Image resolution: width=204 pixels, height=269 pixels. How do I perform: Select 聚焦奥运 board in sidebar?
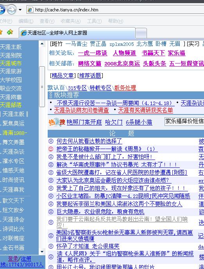click(13, 124)
